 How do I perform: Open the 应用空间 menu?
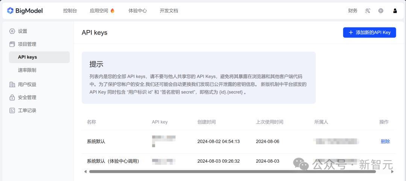pyautogui.click(x=99, y=11)
